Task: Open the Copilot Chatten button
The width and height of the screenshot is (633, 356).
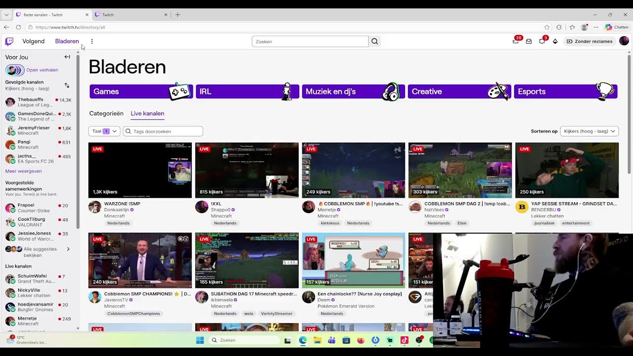Action: coord(617,27)
